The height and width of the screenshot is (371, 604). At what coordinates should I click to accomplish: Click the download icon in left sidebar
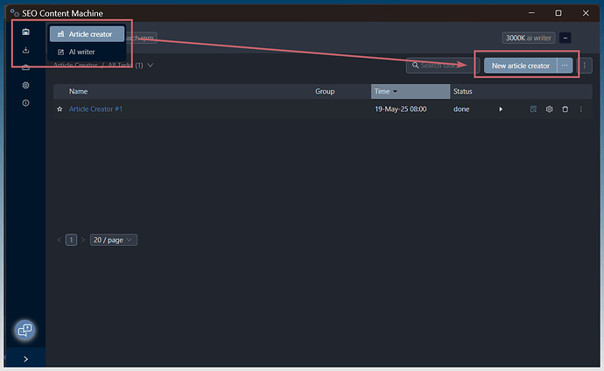(25, 50)
